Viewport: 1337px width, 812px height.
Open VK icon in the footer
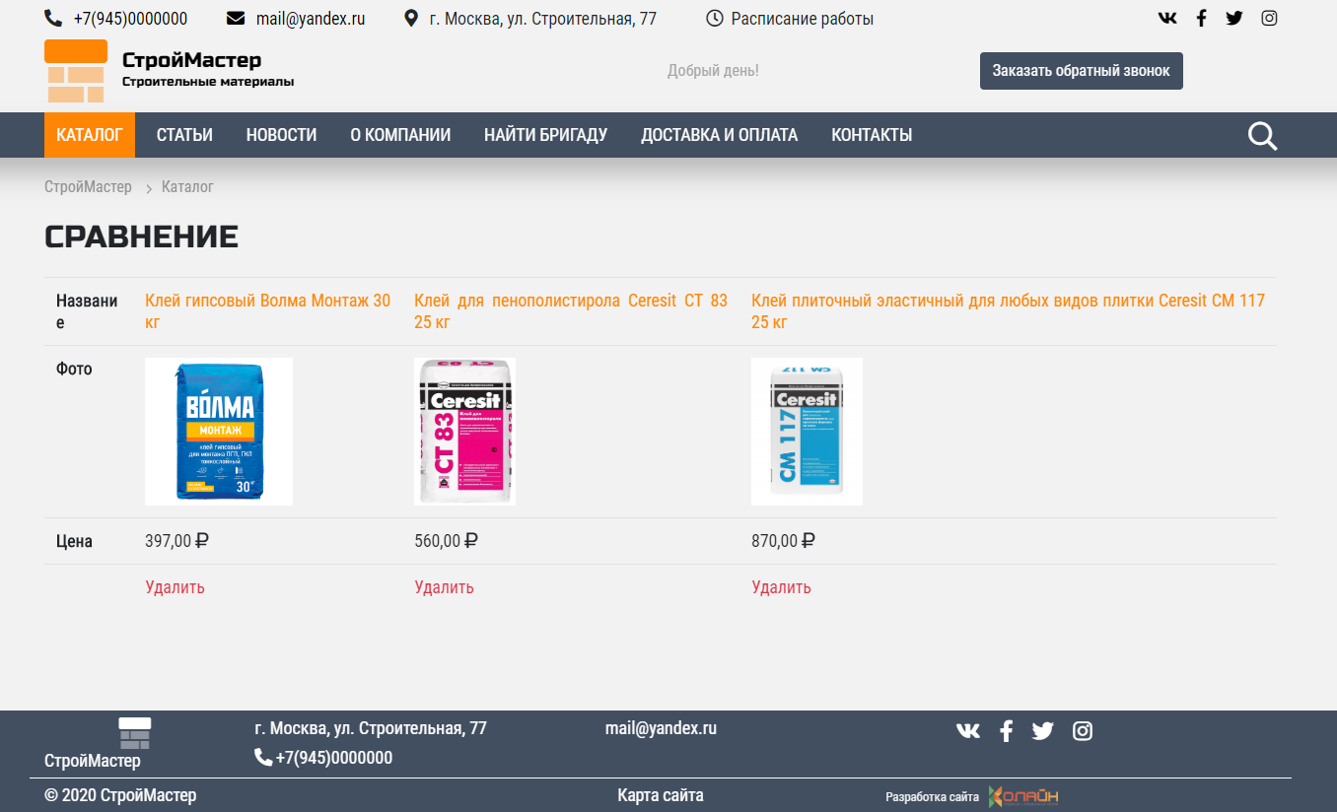968,731
